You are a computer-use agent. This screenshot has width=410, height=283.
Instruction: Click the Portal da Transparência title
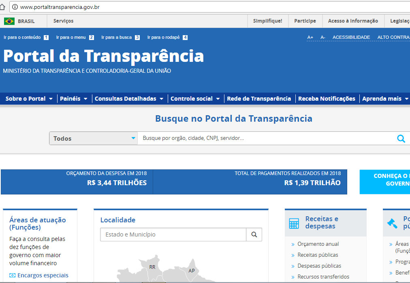[104, 56]
